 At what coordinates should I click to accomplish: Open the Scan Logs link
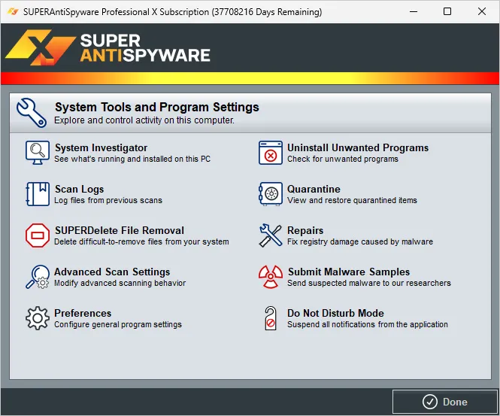79,189
